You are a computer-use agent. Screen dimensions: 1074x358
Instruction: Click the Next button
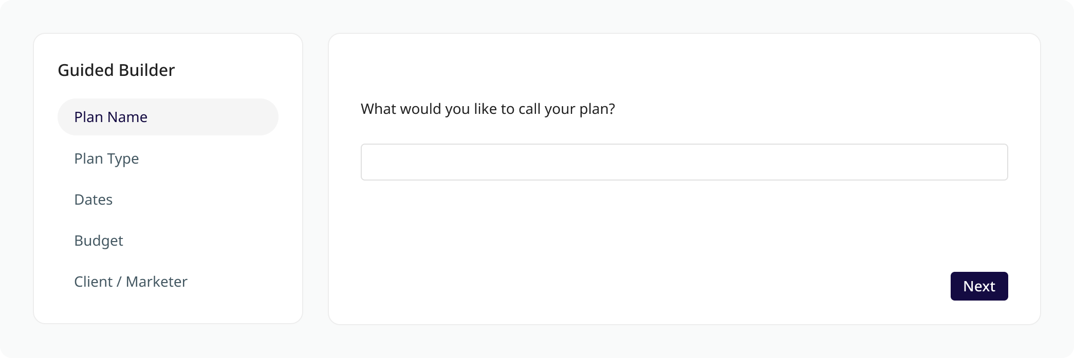[x=979, y=286]
